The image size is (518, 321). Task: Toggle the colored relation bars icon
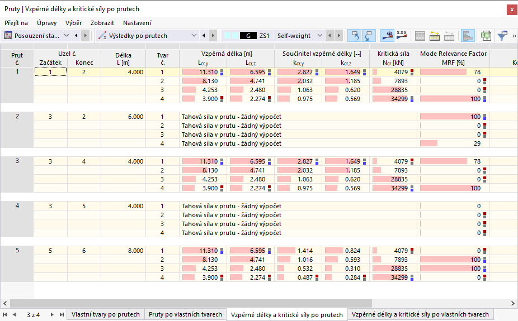(468, 36)
